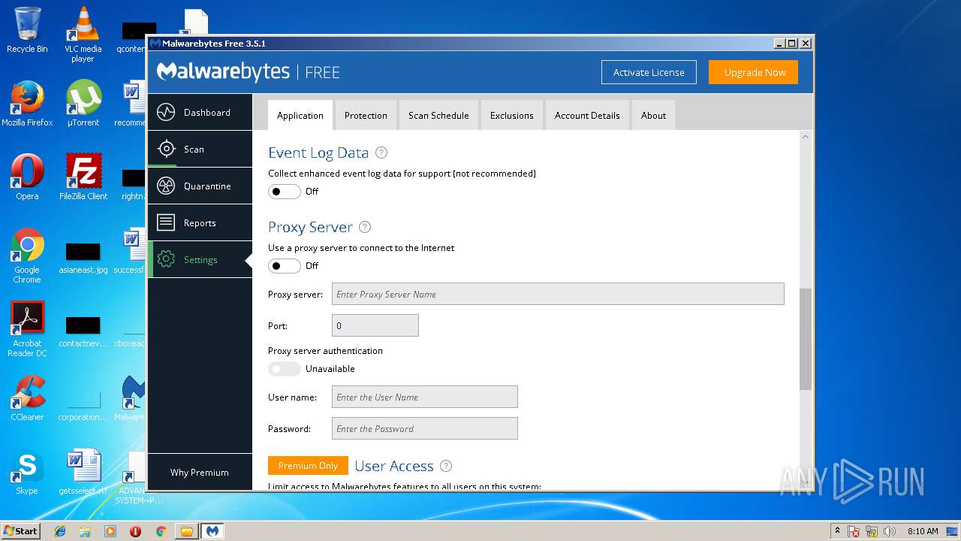This screenshot has width=961, height=541.
Task: Click the User name field
Action: click(x=425, y=397)
